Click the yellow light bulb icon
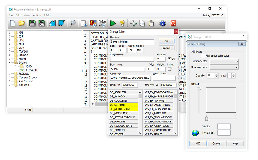Image resolution: width=258 pixels, height=160 pixels. (x=122, y=23)
